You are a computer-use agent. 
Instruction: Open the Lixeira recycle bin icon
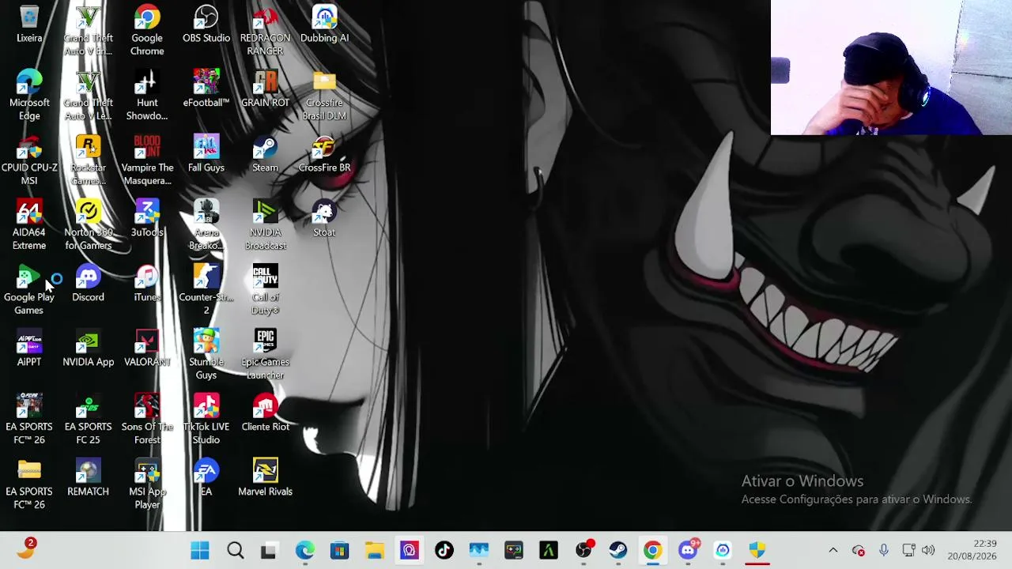29,24
